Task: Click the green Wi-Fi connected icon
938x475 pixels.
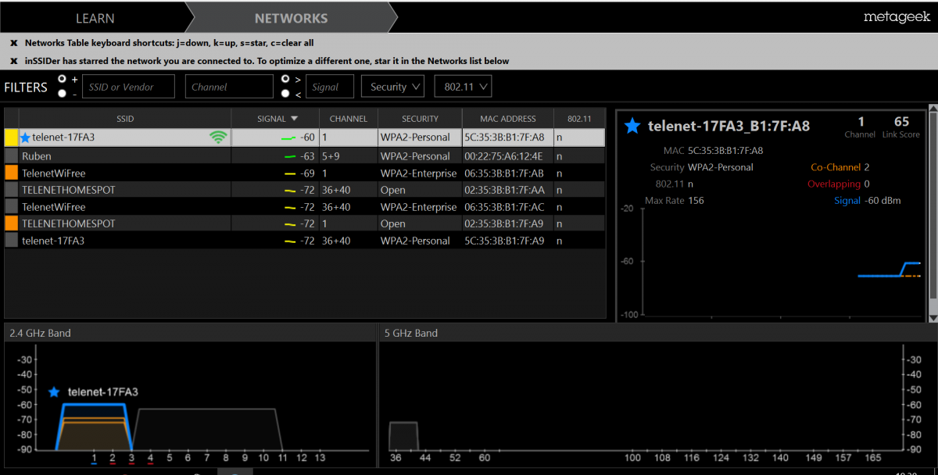Action: (x=218, y=137)
